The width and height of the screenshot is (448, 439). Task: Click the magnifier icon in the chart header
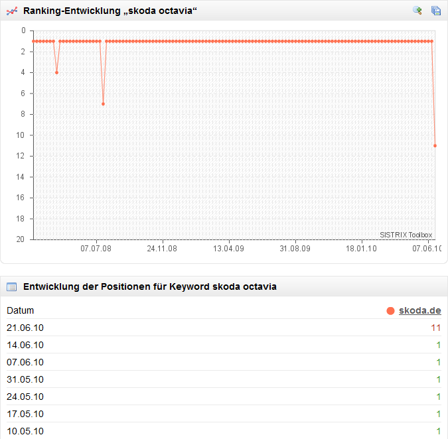pyautogui.click(x=417, y=11)
